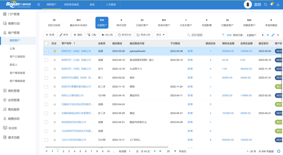Uncheck the 阿里巴巴（河南）有限公司 row checkbox

46,51
